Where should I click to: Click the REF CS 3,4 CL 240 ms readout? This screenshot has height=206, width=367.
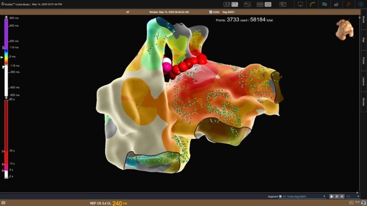[108, 203]
